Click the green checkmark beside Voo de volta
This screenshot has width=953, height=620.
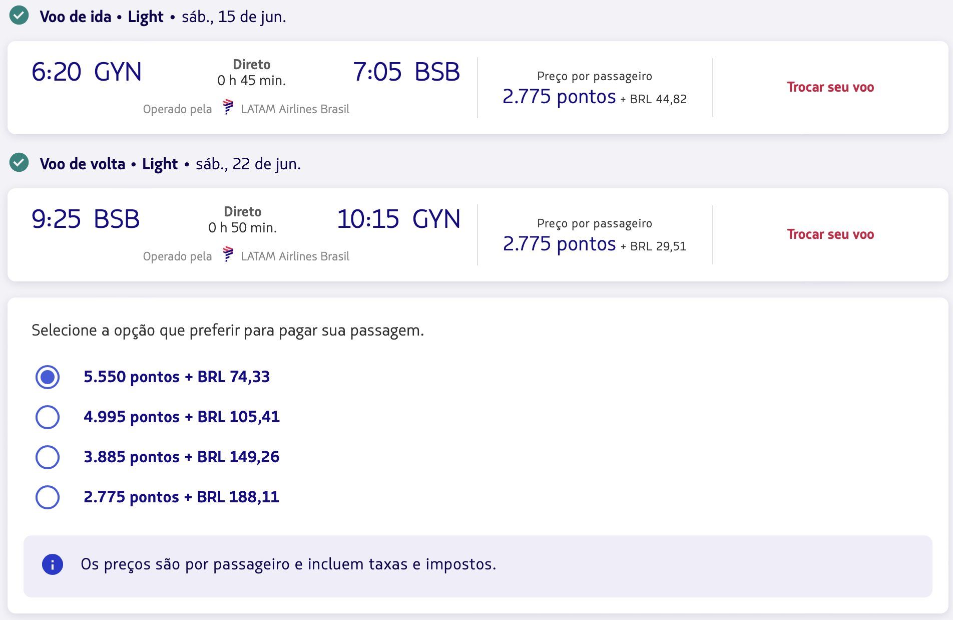coord(19,163)
